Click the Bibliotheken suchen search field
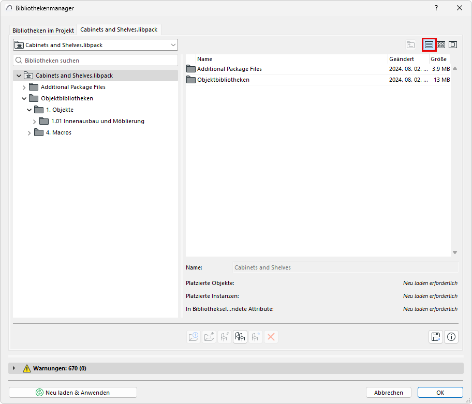 coord(95,61)
